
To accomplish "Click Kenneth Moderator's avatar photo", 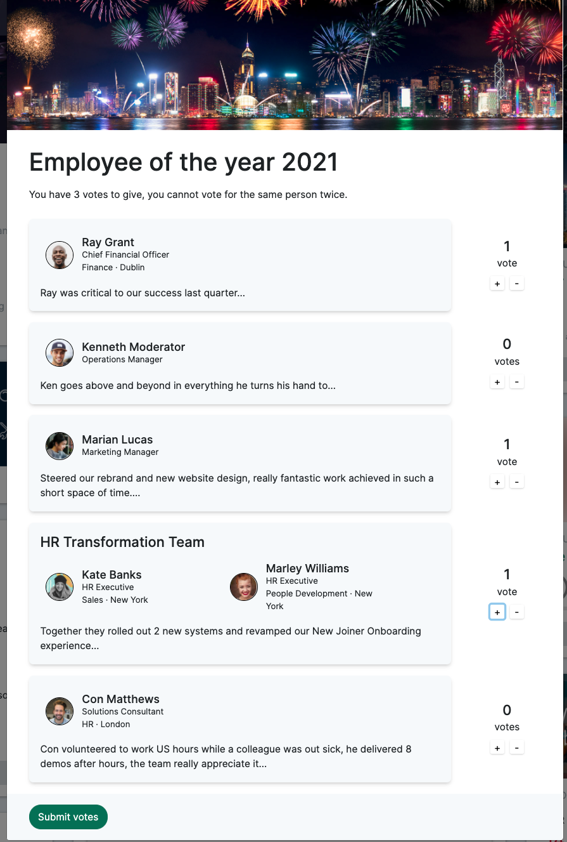I will [x=60, y=353].
